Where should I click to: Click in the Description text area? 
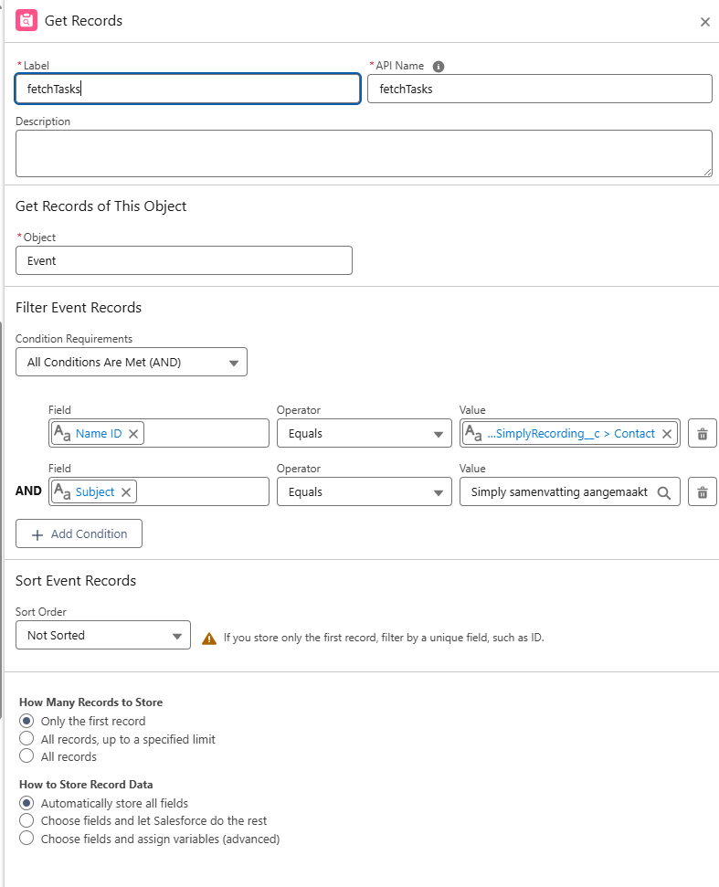(362, 153)
